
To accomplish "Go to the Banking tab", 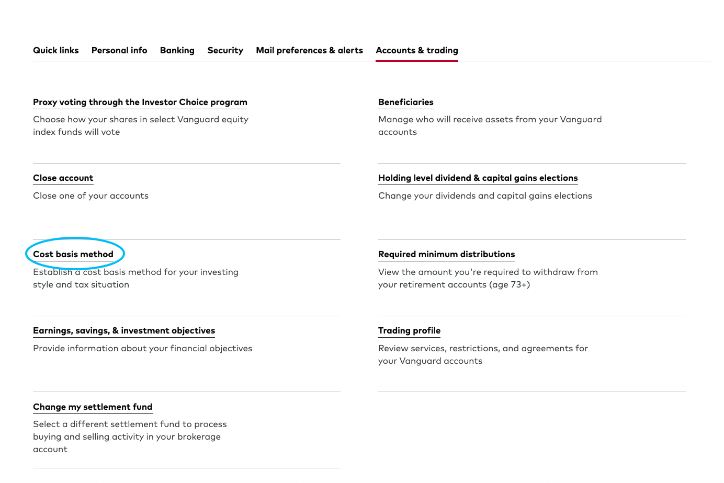I will [x=177, y=50].
